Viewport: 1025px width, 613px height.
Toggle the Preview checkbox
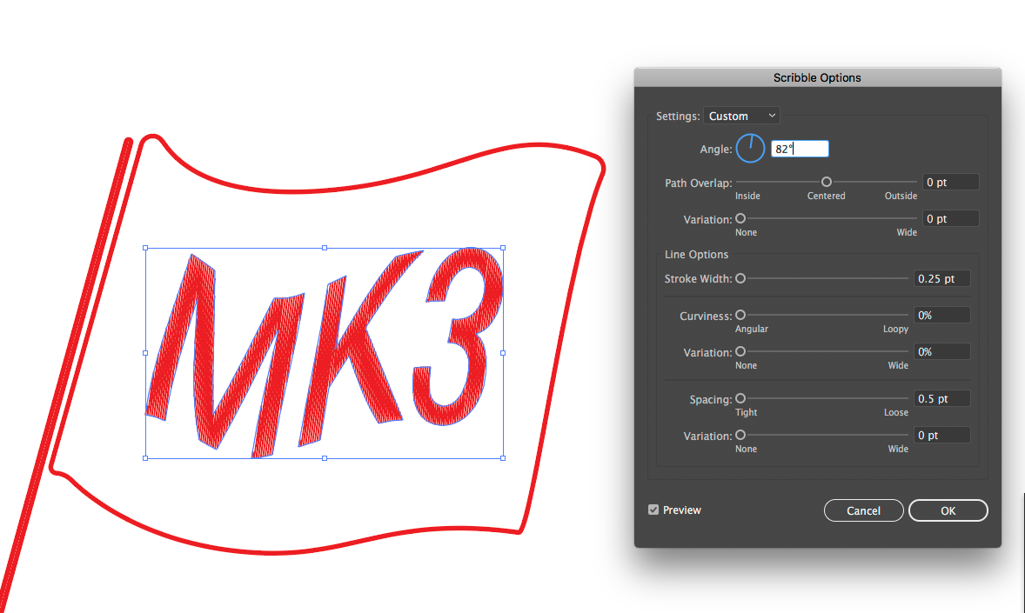pyautogui.click(x=653, y=510)
